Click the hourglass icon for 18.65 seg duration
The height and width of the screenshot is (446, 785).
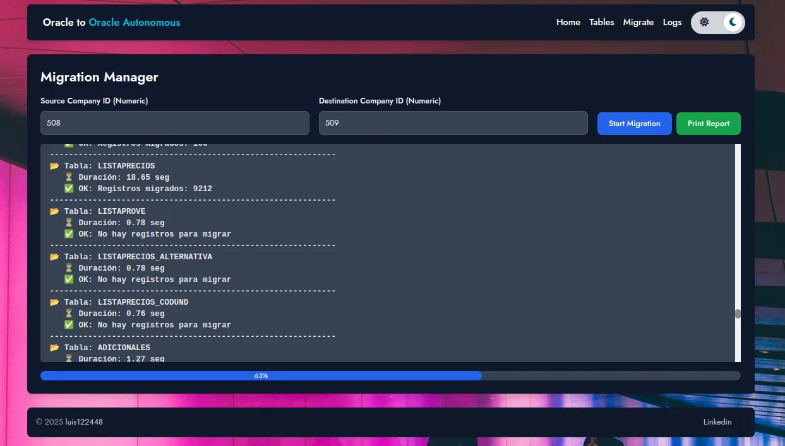pyautogui.click(x=69, y=177)
